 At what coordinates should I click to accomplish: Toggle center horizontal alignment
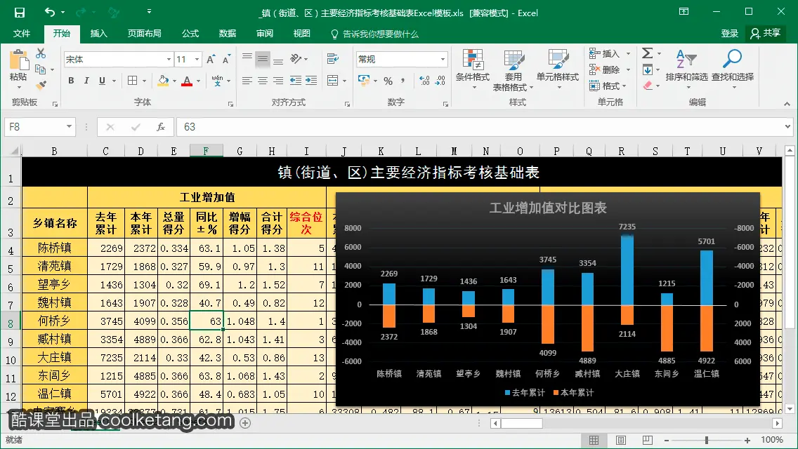(x=263, y=81)
